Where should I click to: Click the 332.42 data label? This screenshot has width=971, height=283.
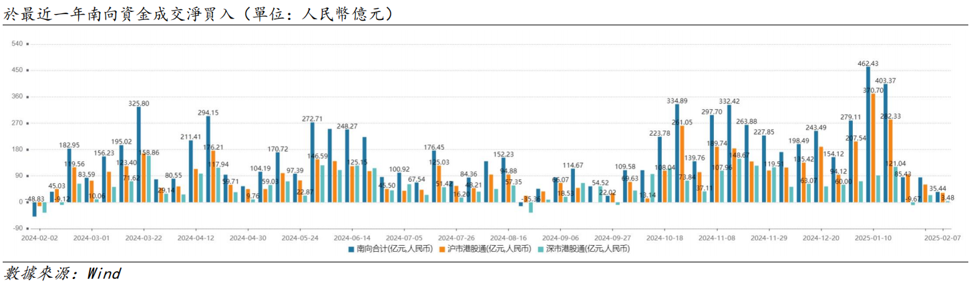pyautogui.click(x=729, y=101)
